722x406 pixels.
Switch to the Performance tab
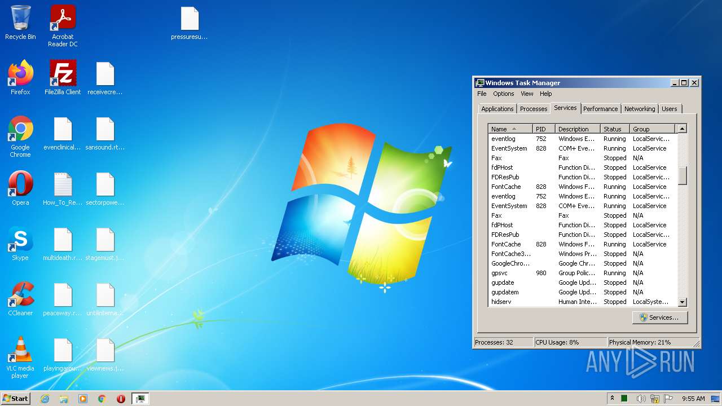(x=600, y=109)
